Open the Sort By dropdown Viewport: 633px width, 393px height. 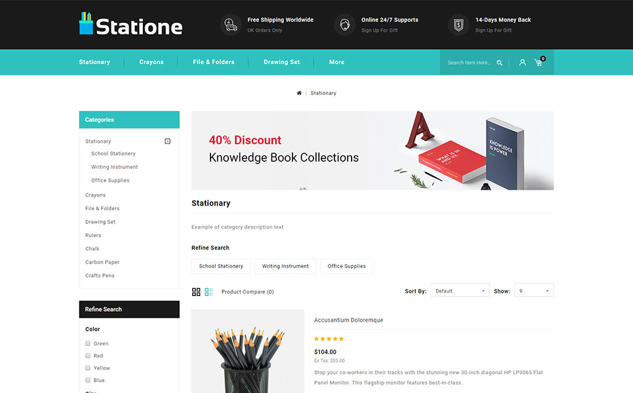(460, 291)
